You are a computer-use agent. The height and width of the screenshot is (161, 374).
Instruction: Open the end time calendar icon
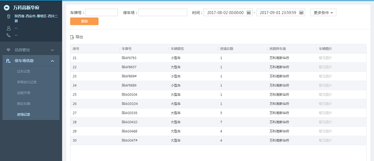[x=301, y=12]
